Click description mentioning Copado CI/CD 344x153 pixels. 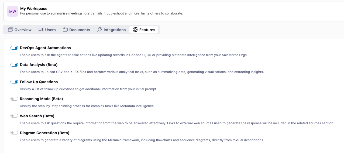click(134, 55)
